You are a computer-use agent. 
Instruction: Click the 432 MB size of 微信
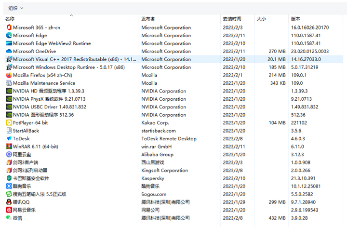click(277, 218)
